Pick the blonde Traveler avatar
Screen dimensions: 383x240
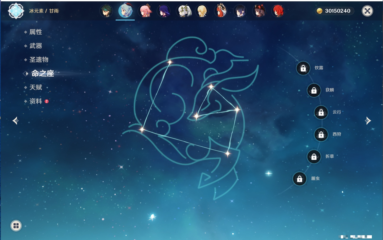coord(202,11)
